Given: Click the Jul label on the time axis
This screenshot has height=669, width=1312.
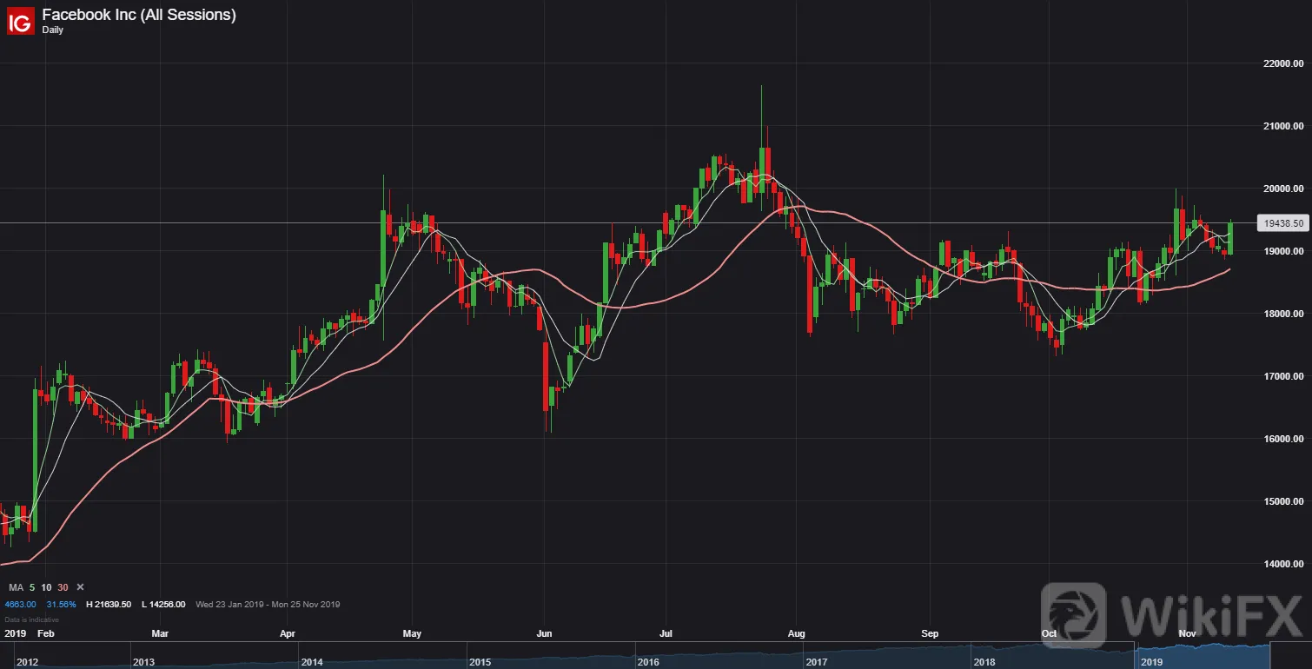Looking at the screenshot, I should click(666, 633).
